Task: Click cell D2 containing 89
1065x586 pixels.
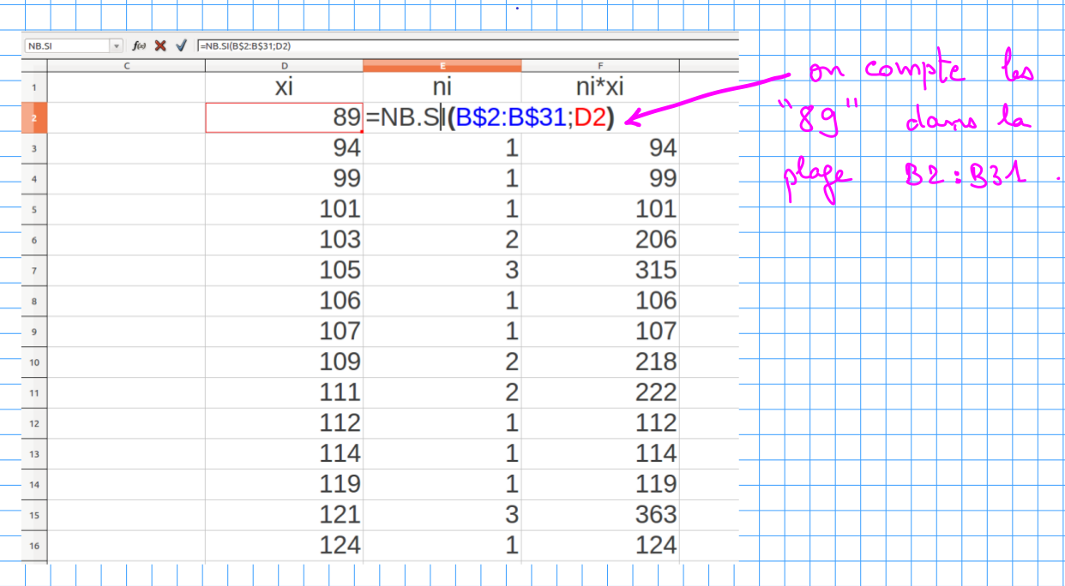Action: tap(284, 118)
